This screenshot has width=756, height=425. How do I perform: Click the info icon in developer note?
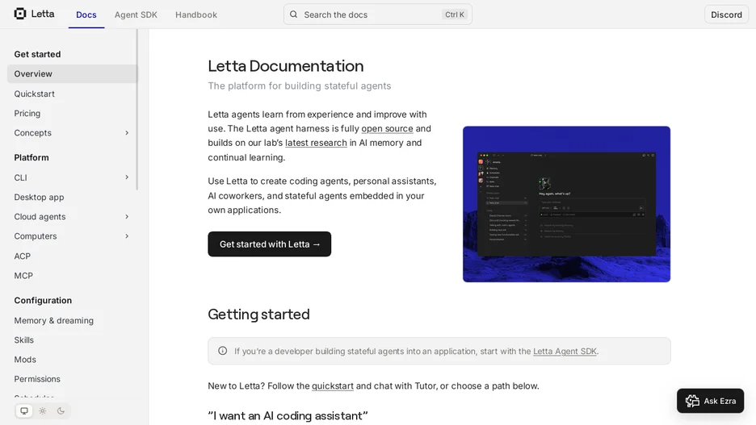222,351
